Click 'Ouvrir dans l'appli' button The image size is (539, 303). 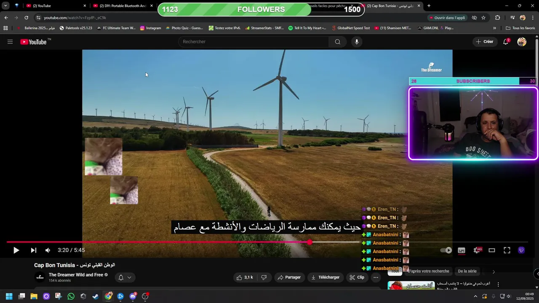coord(447,18)
